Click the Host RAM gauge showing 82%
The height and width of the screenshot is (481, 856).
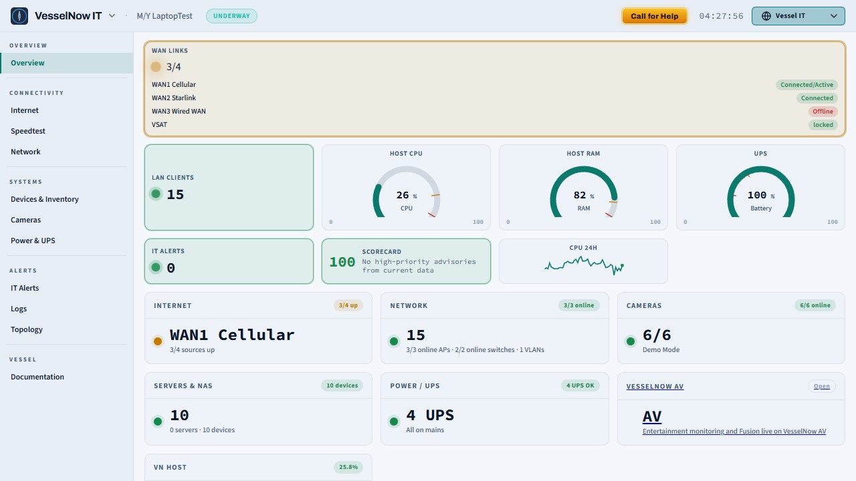tap(583, 188)
